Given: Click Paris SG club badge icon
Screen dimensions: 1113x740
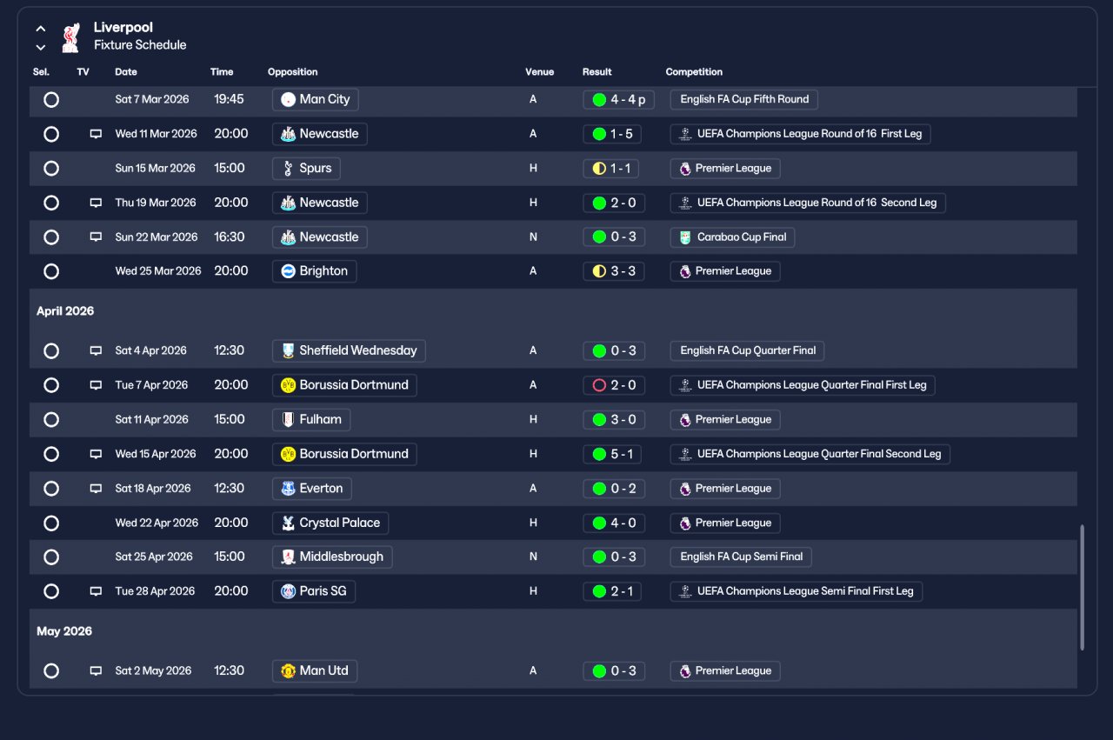Looking at the screenshot, I should [289, 591].
